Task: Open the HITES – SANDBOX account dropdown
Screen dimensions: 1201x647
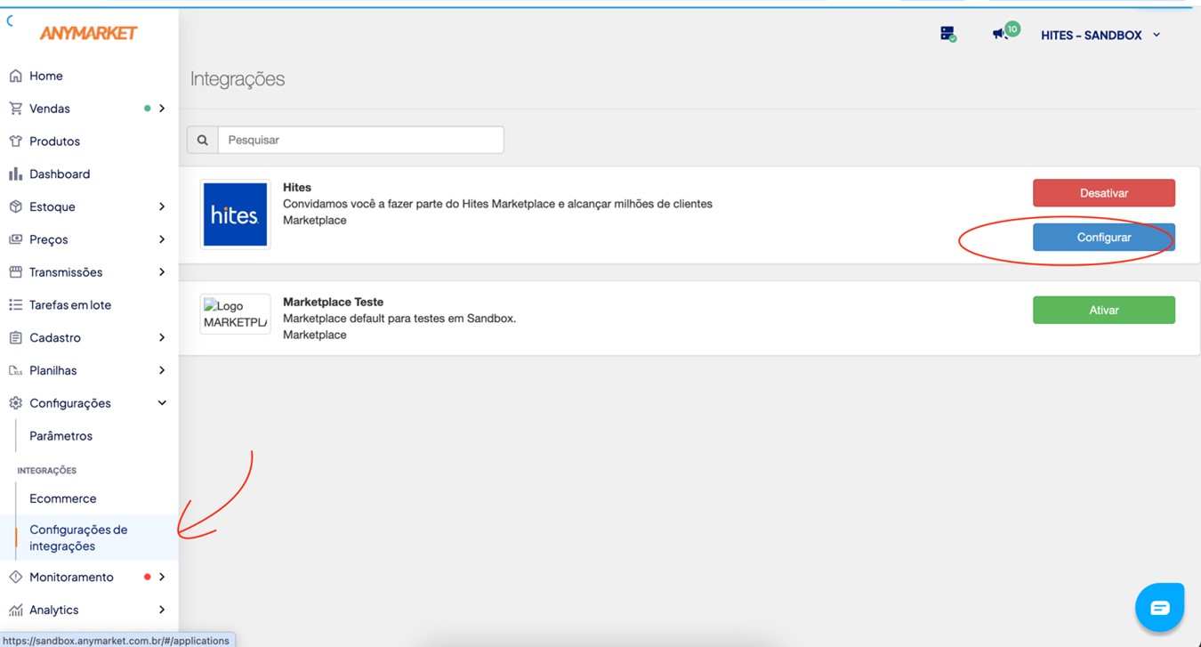Action: click(x=1100, y=36)
